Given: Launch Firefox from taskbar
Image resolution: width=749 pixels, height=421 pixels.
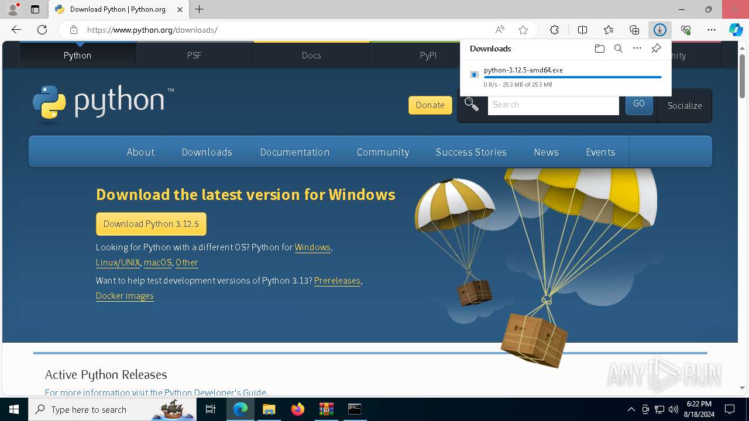Looking at the screenshot, I should pos(297,409).
